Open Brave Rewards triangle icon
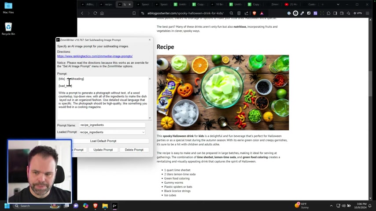 click(262, 14)
